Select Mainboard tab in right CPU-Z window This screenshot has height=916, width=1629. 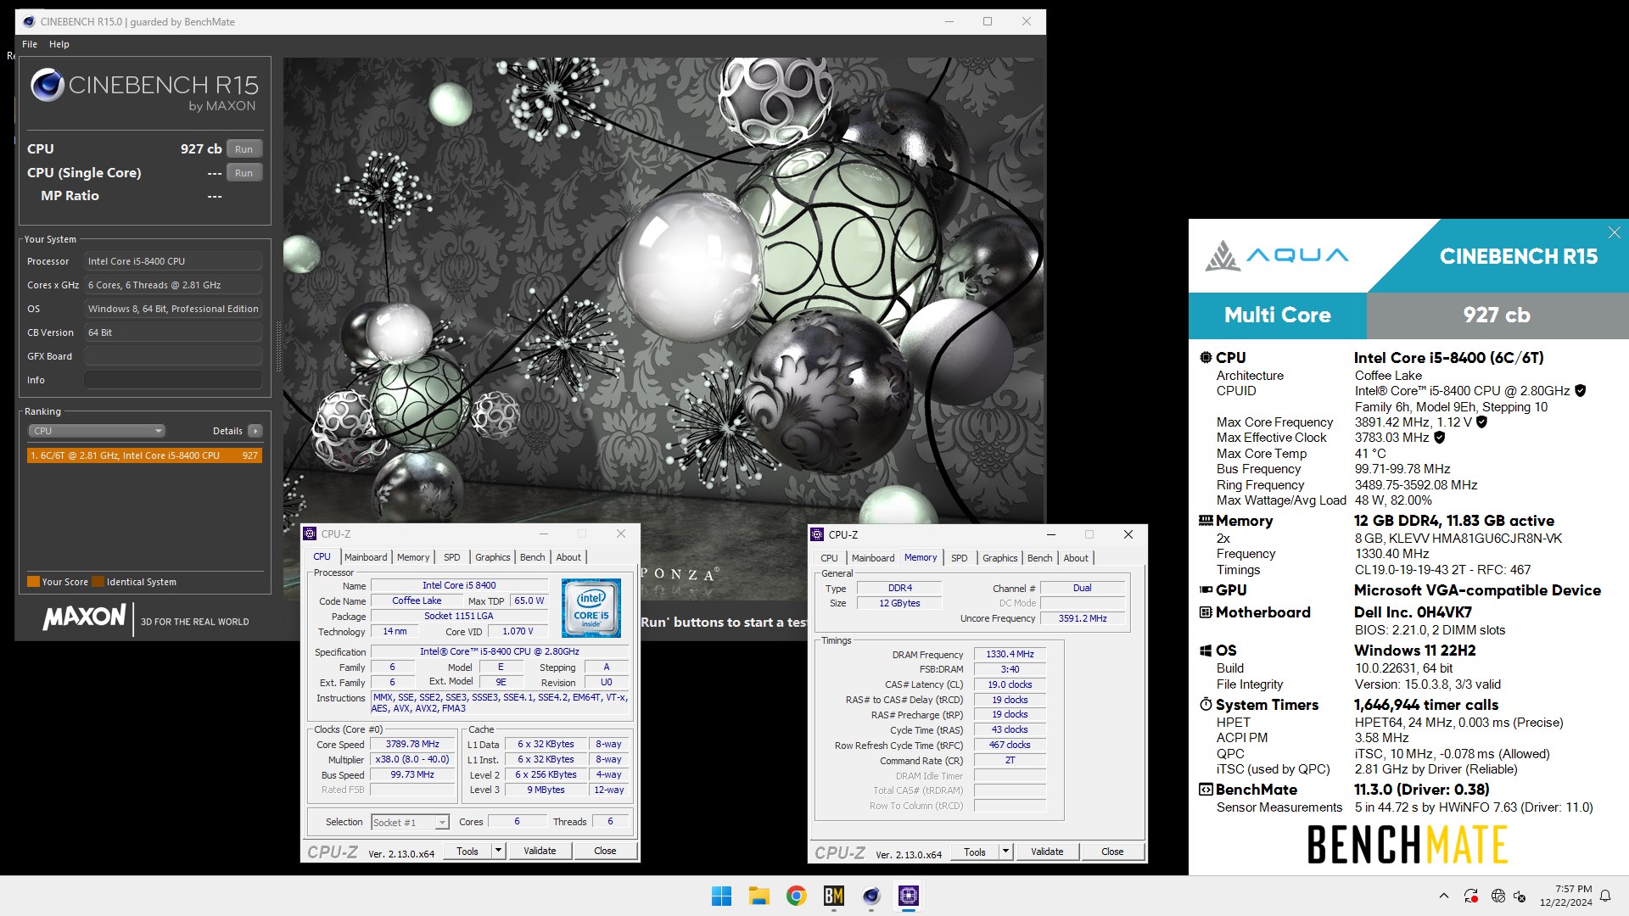point(873,558)
